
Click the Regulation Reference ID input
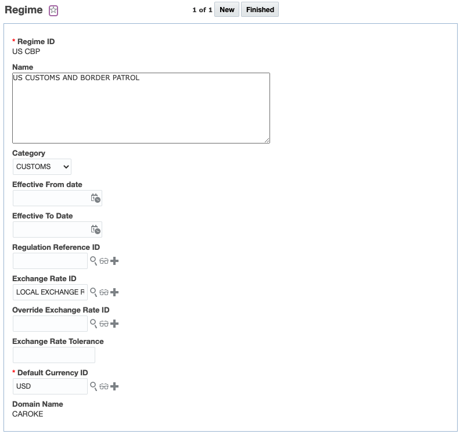point(50,261)
